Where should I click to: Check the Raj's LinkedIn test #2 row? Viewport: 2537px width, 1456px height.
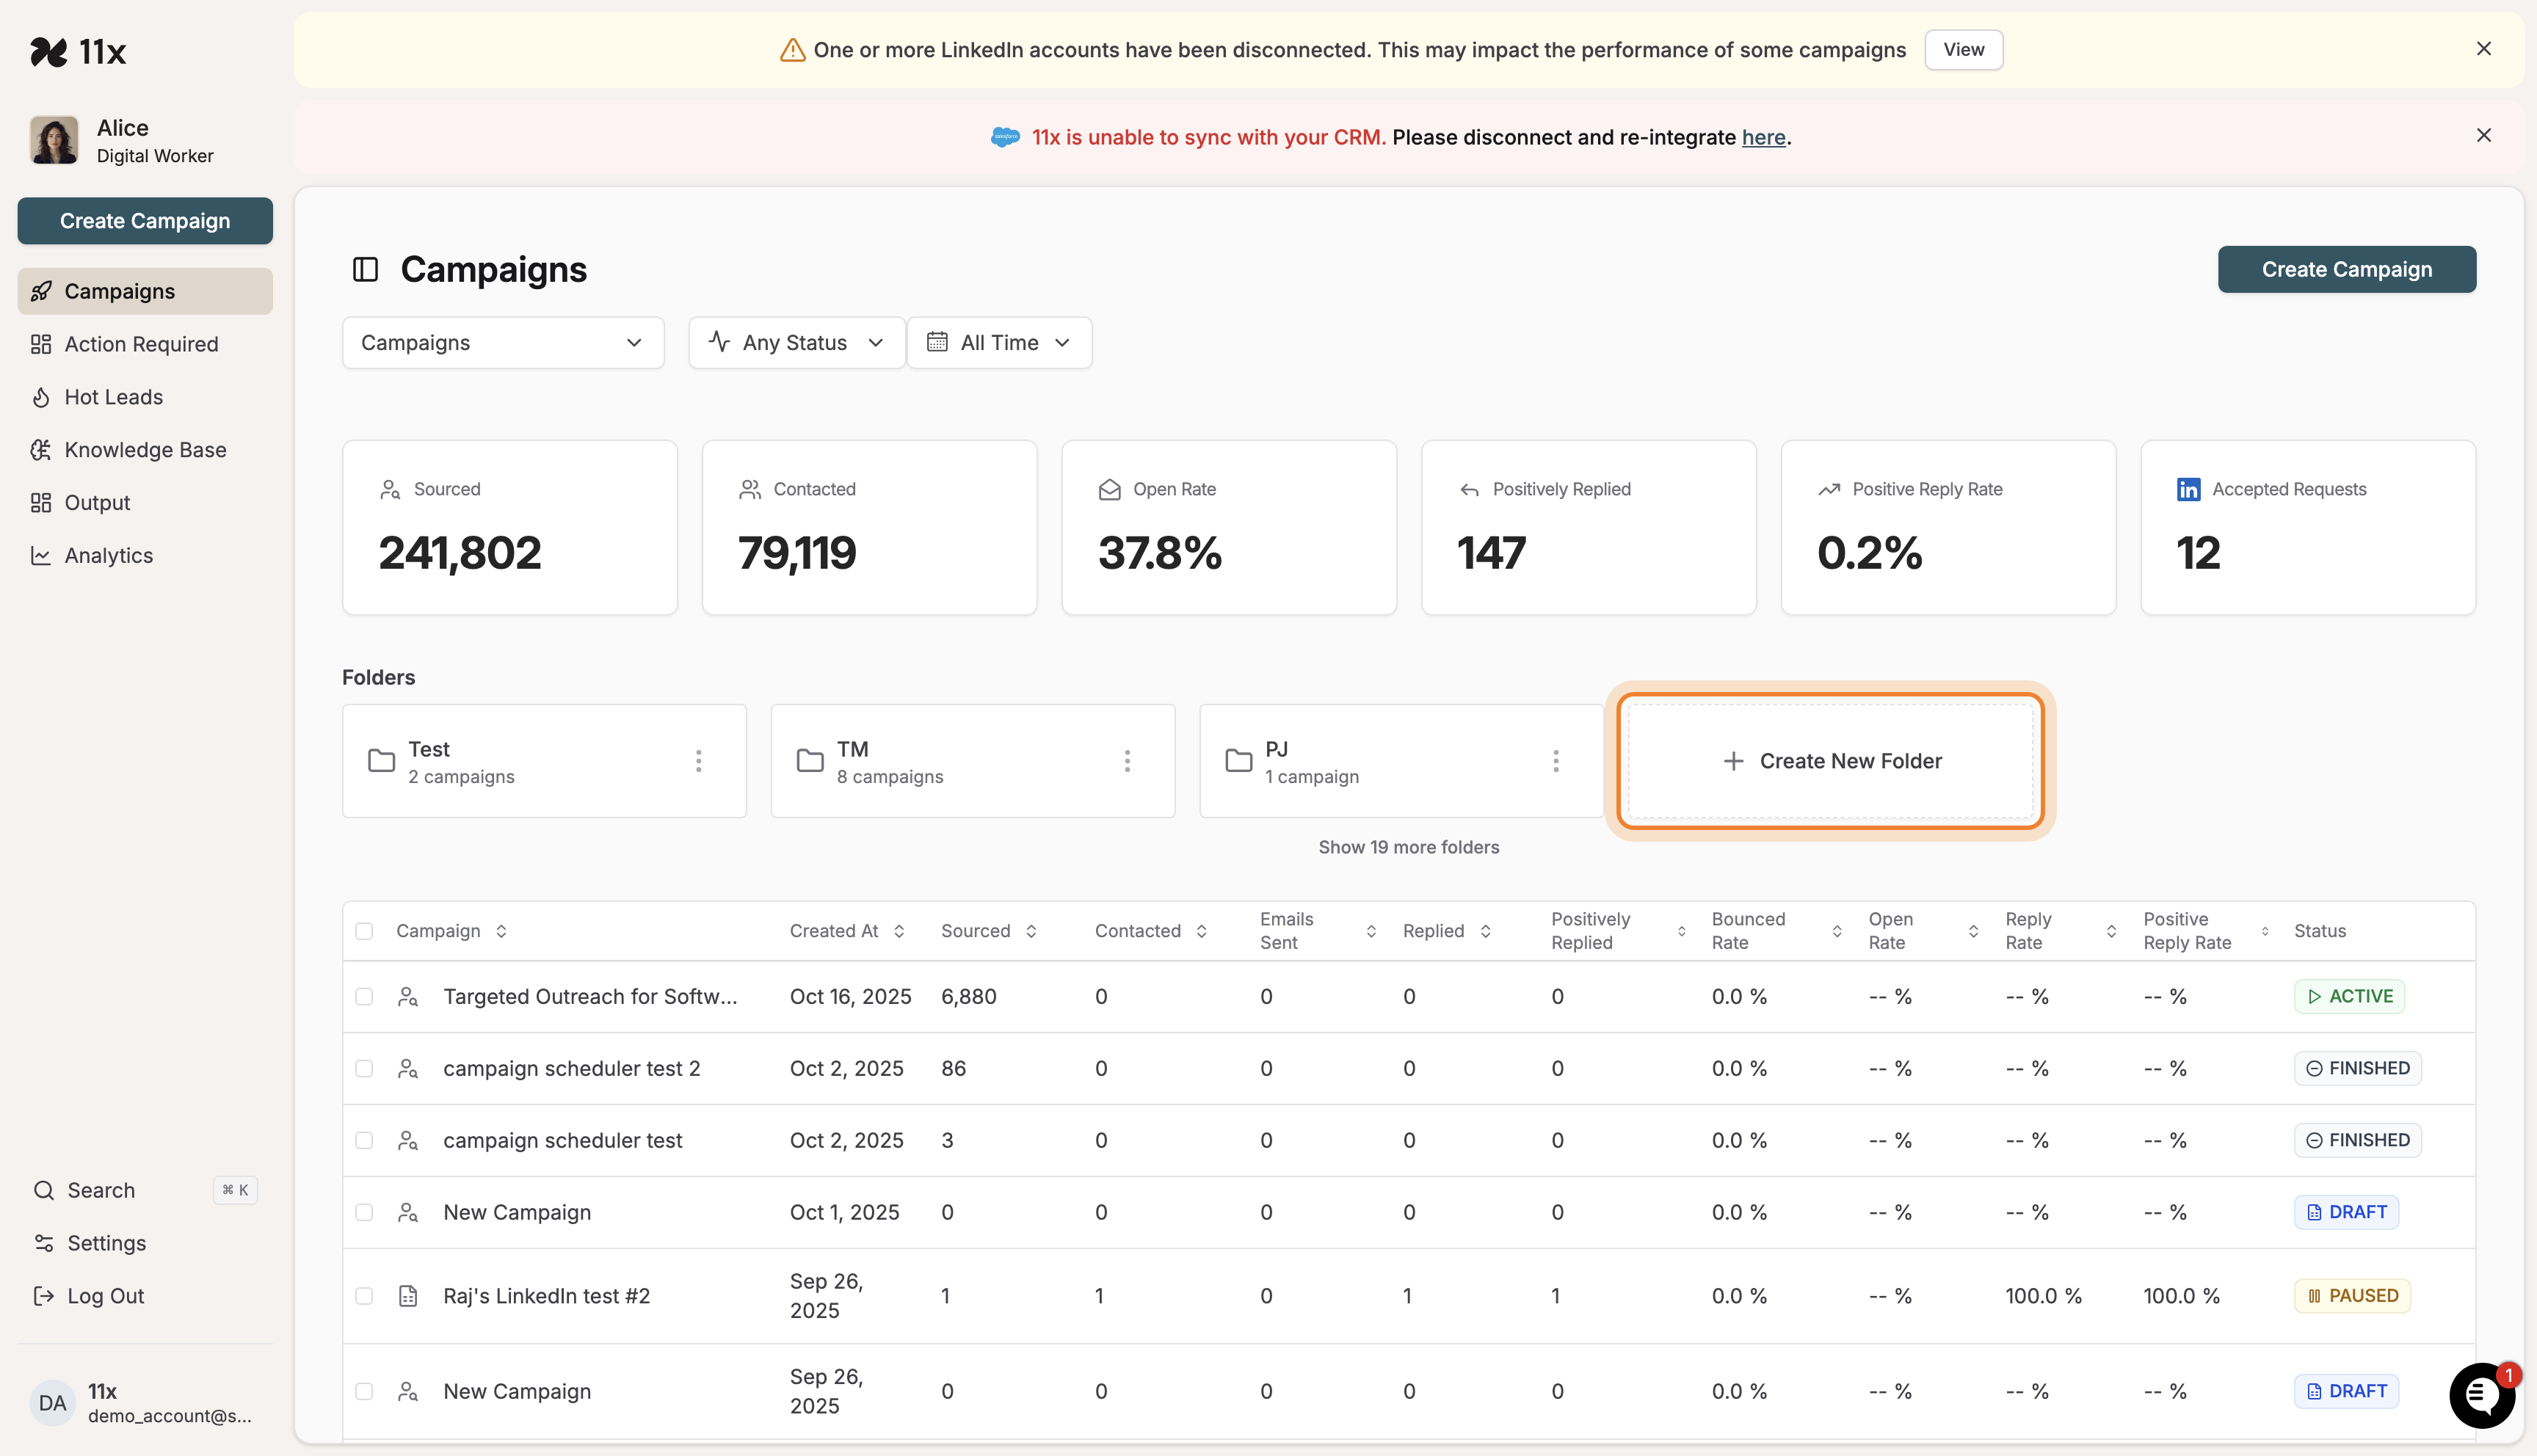365,1295
